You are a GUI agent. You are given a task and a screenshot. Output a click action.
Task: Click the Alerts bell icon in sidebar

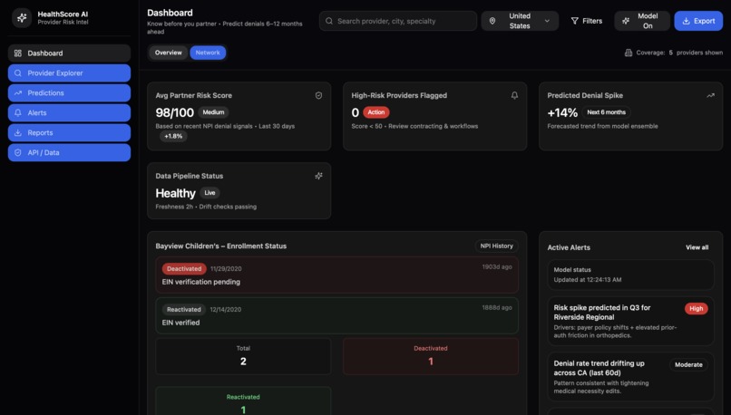click(x=18, y=112)
